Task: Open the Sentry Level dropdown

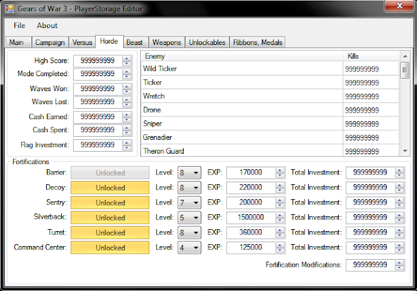Action: 190,202
